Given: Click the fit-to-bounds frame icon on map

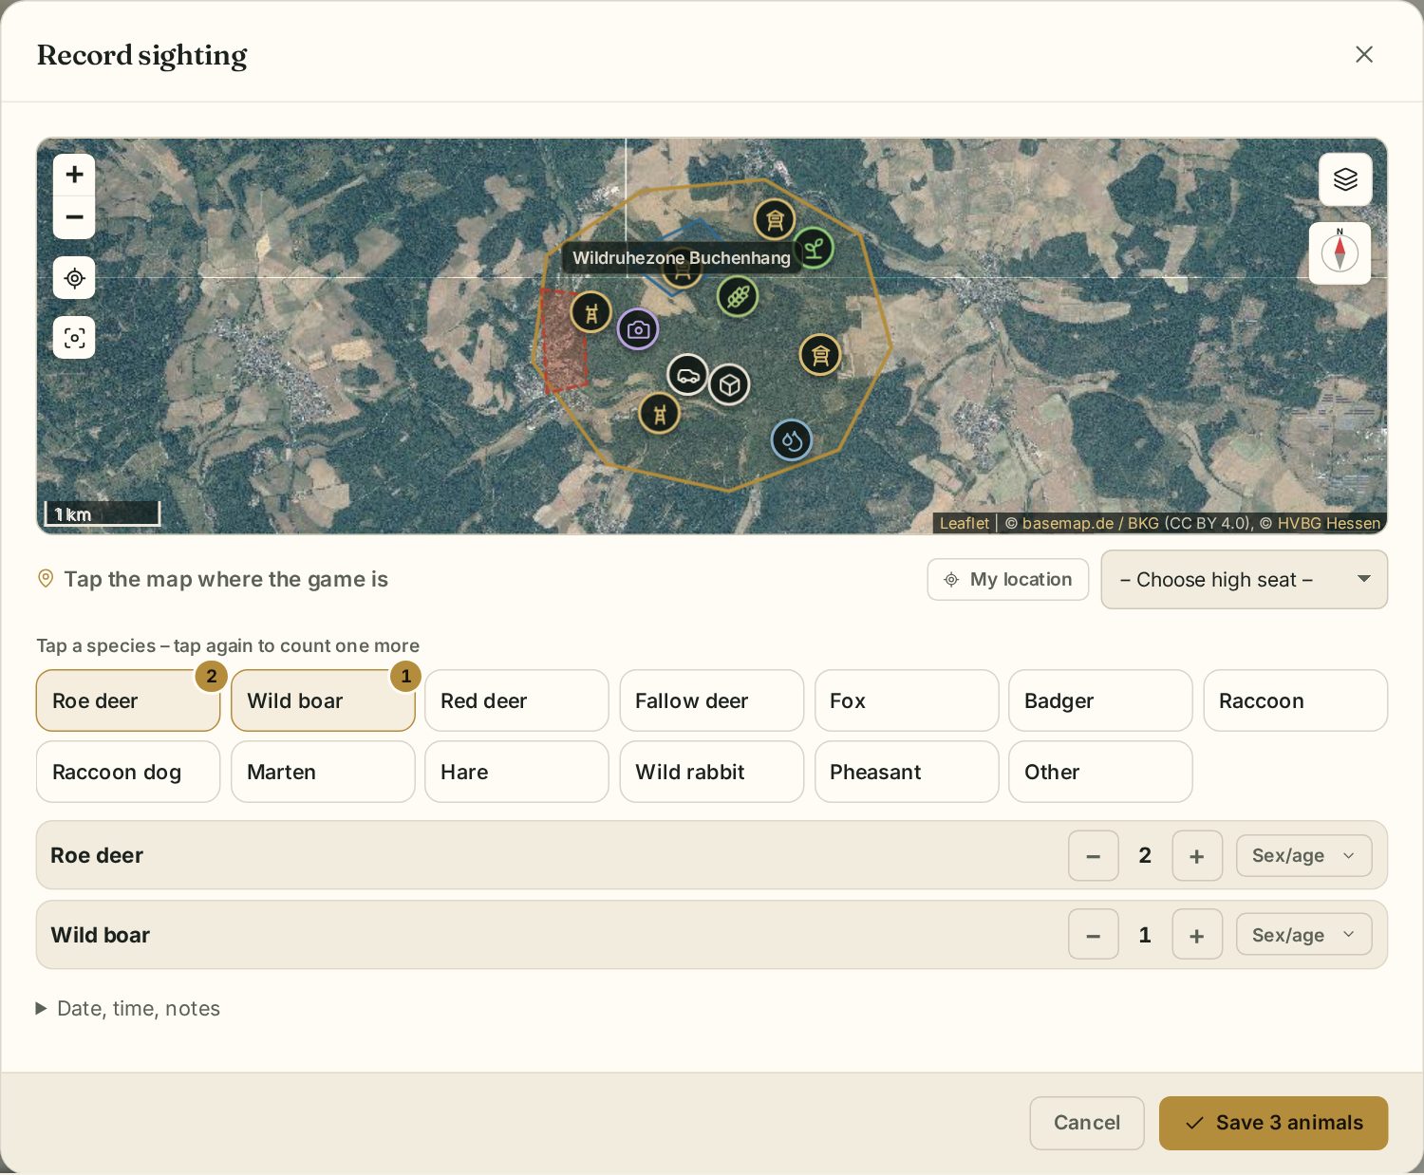Looking at the screenshot, I should coord(74,338).
